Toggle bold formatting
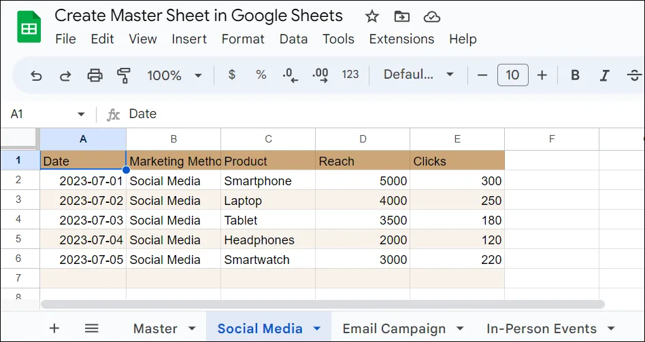This screenshot has height=342, width=645. coord(575,75)
